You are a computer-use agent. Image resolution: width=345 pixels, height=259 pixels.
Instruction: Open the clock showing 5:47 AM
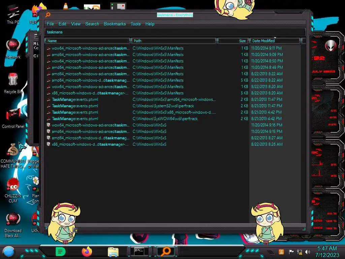(x=327, y=252)
